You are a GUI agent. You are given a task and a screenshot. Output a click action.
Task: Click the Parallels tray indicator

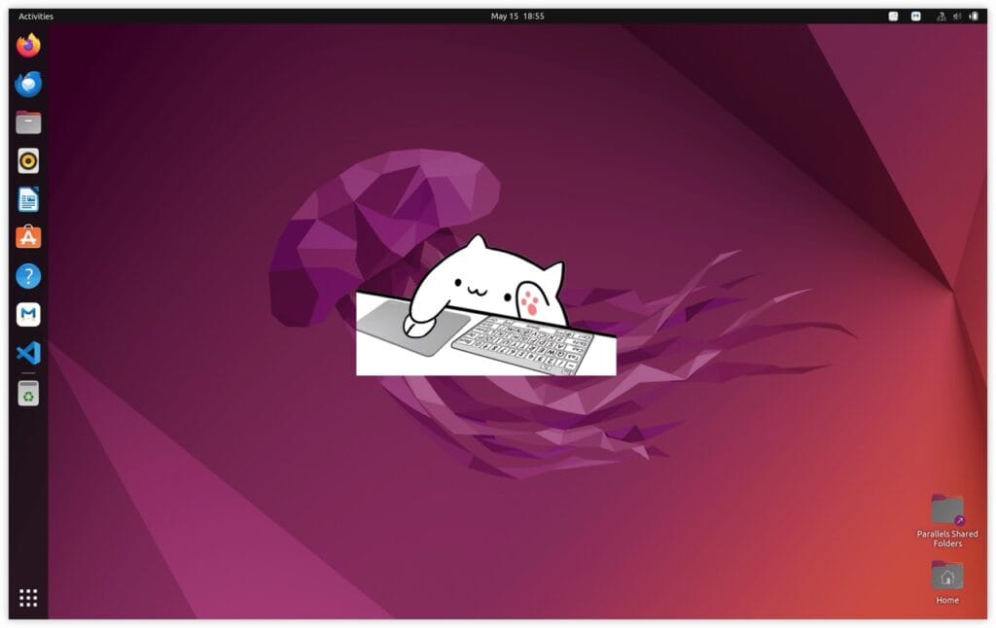(x=914, y=16)
